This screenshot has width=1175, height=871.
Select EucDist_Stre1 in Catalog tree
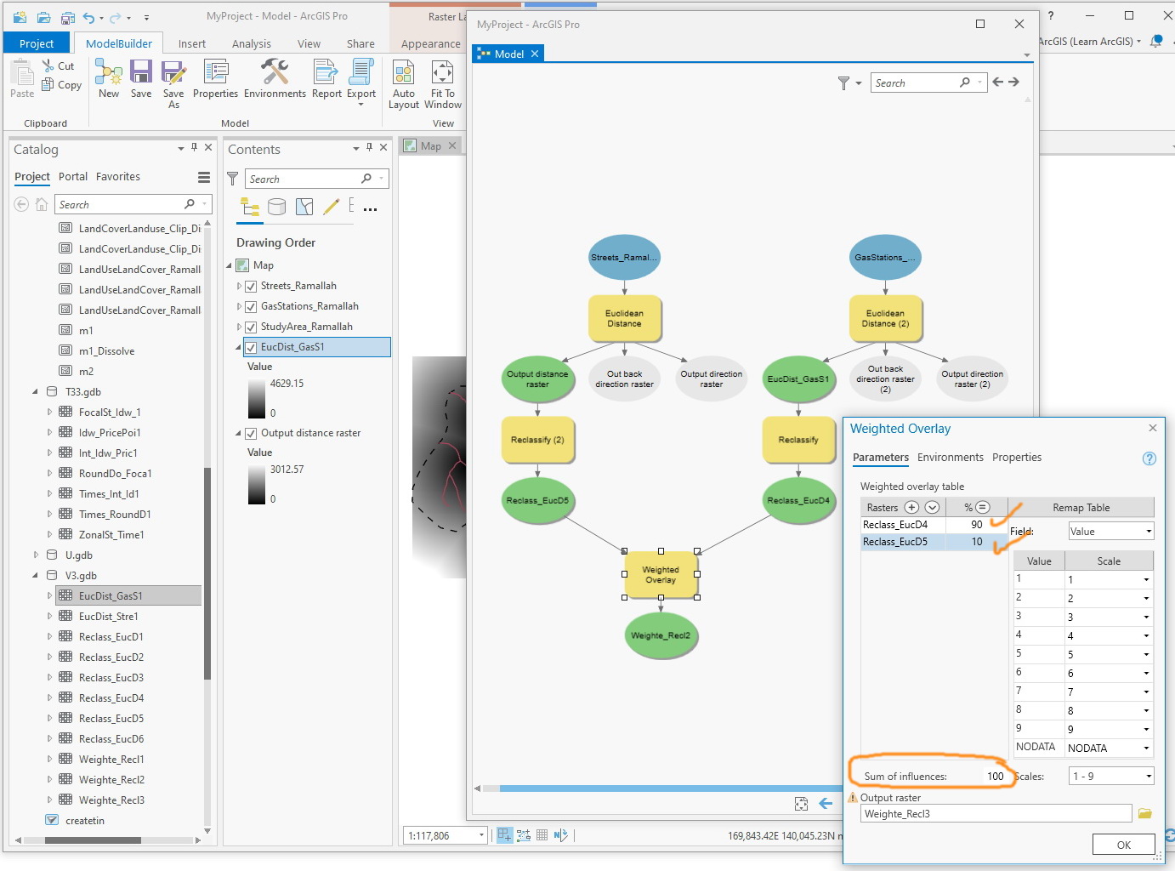click(108, 617)
